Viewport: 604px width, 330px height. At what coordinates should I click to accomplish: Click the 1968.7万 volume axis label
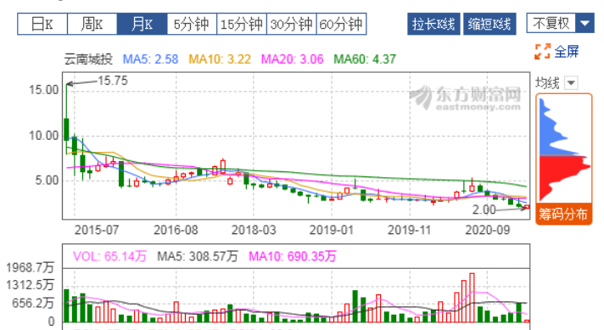[31, 267]
